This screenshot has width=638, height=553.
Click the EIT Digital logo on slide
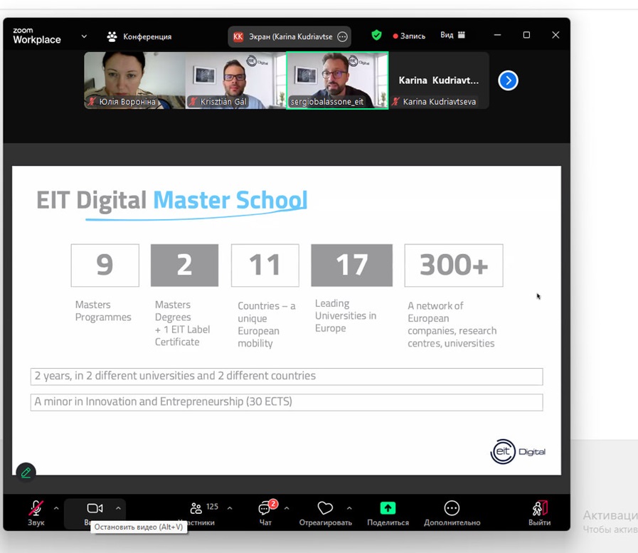(x=518, y=452)
